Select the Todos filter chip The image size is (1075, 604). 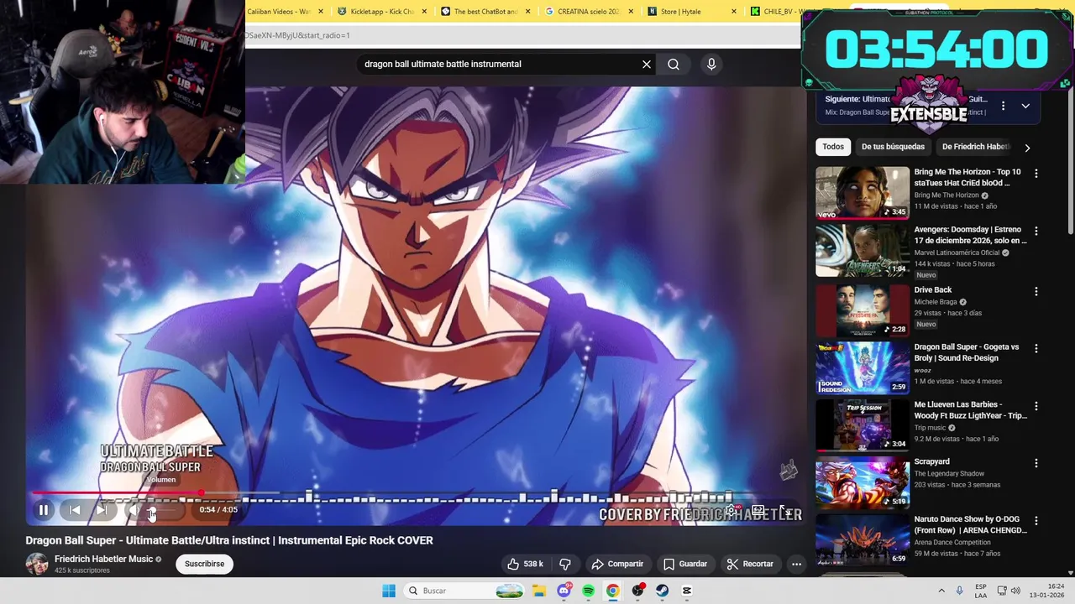(x=833, y=147)
